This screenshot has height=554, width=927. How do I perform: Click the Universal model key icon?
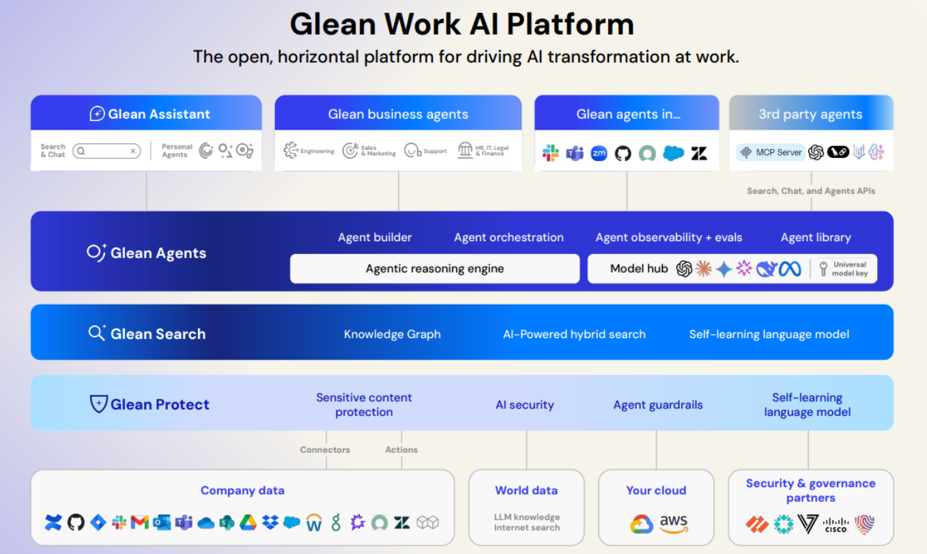click(824, 269)
